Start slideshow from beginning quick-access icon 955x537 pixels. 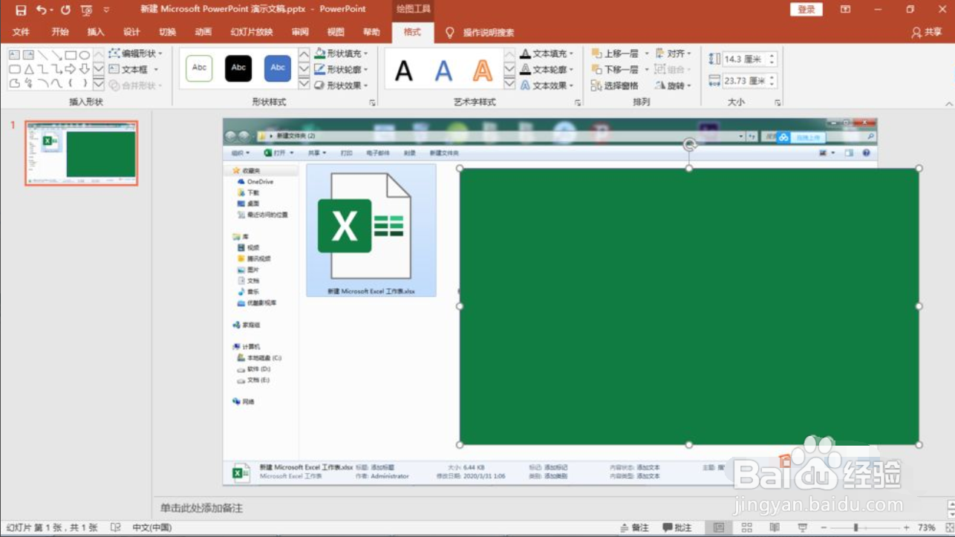86,10
